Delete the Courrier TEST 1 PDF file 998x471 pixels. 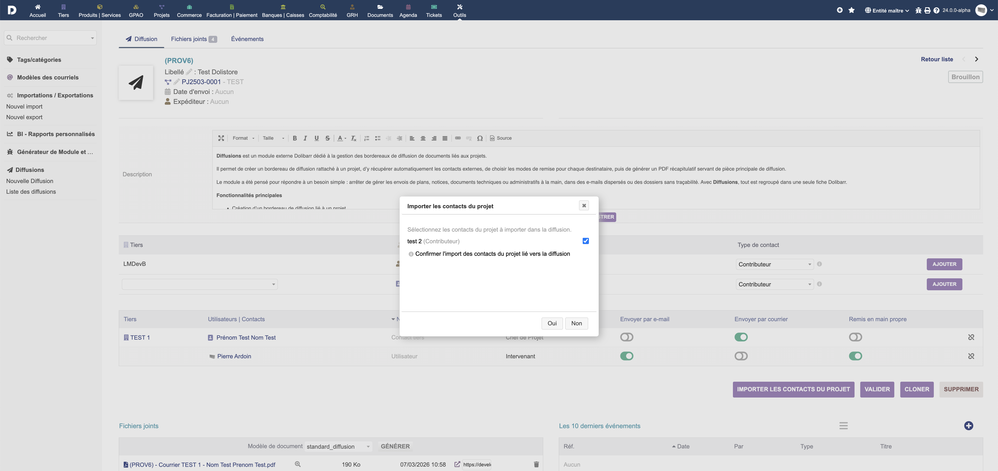536,465
